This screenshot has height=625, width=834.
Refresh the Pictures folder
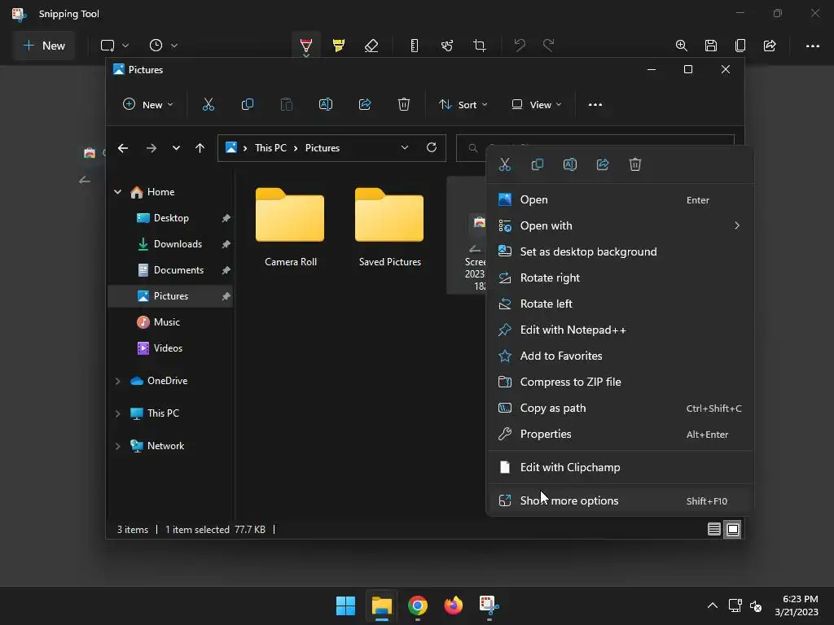432,148
